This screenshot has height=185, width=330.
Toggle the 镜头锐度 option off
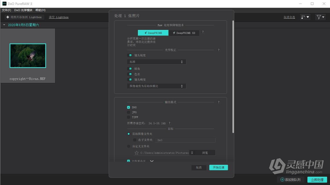coord(130,55)
